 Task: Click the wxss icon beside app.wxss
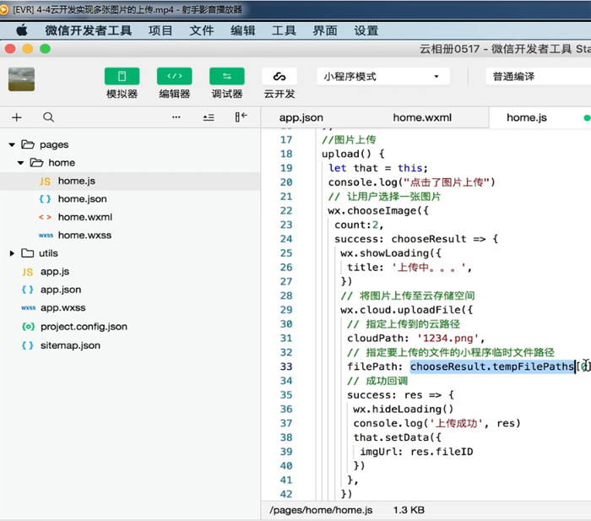(x=28, y=308)
